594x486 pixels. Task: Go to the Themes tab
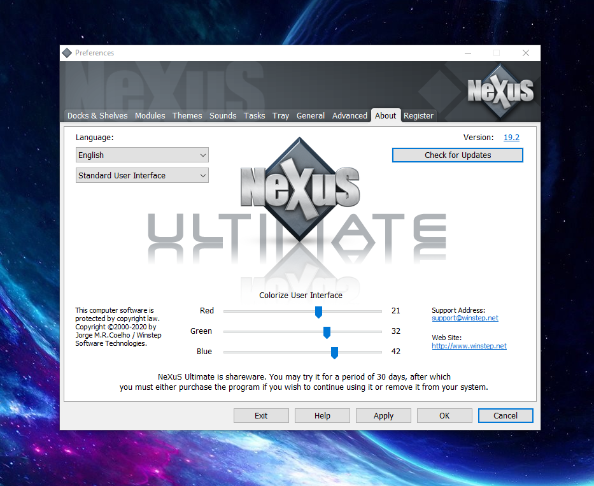[x=187, y=115]
